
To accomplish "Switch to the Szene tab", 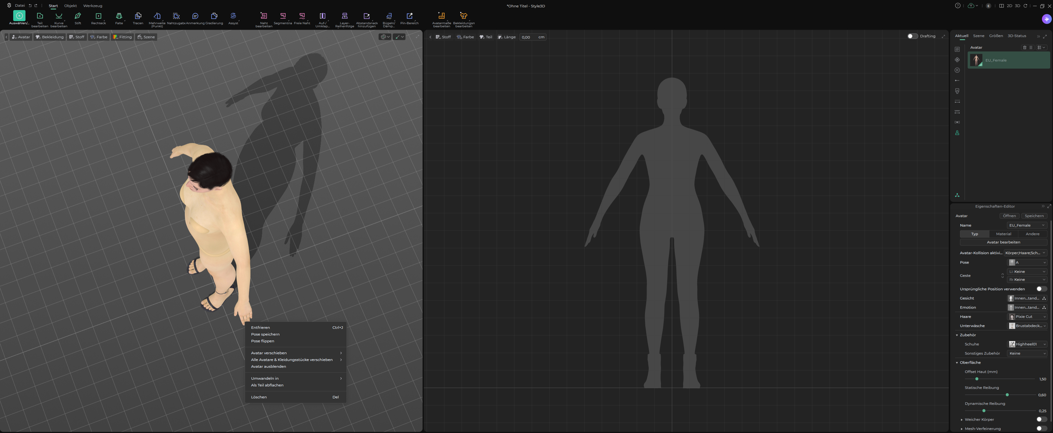I will pos(979,36).
